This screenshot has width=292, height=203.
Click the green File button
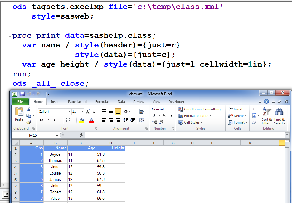coord(20,102)
